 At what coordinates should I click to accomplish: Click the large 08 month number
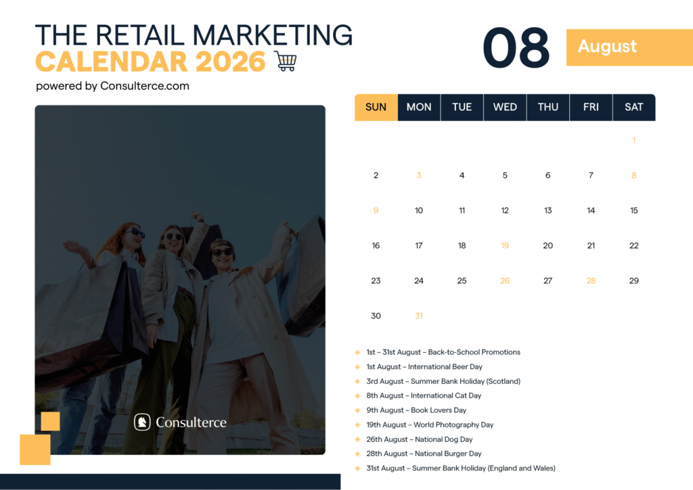[516, 47]
